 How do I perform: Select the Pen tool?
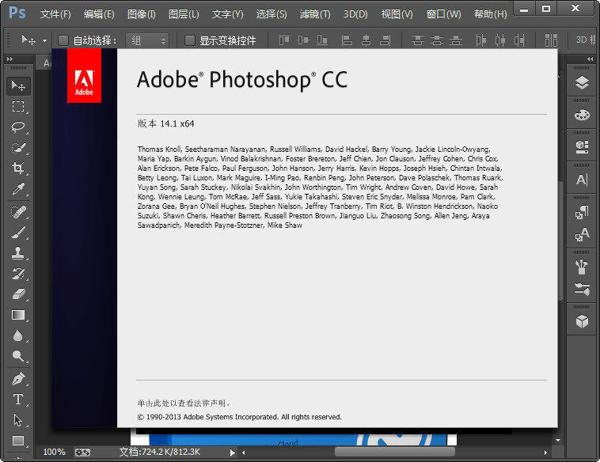point(18,379)
